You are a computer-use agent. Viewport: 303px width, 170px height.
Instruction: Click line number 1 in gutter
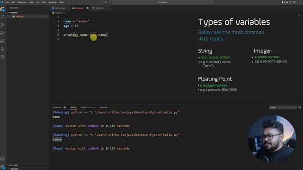coord(58,17)
